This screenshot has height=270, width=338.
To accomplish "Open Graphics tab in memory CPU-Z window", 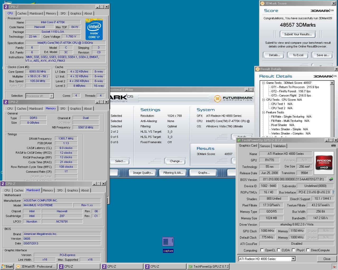I will [x=76, y=109].
